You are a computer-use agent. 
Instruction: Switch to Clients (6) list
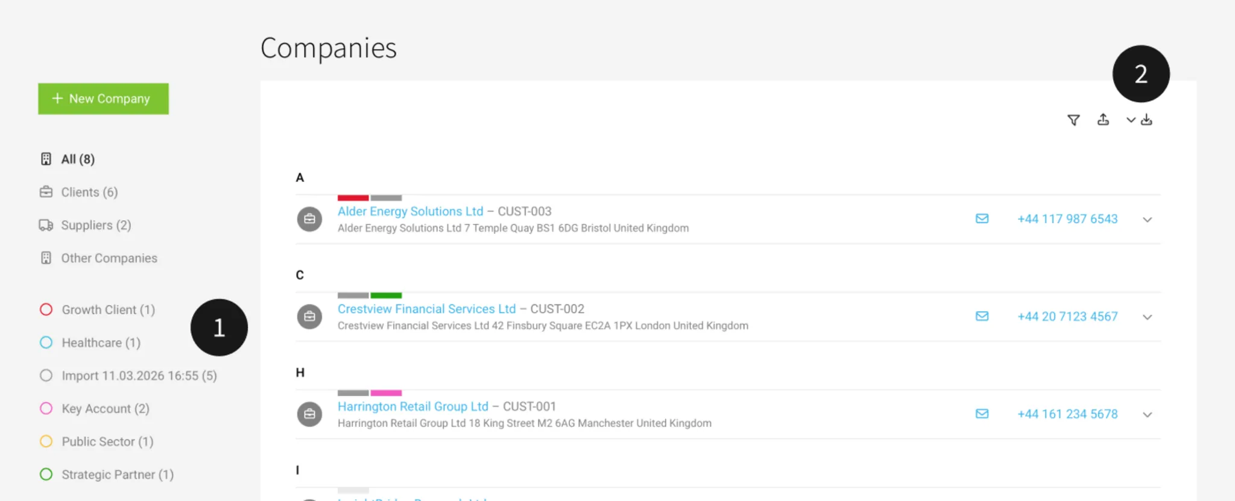coord(79,192)
